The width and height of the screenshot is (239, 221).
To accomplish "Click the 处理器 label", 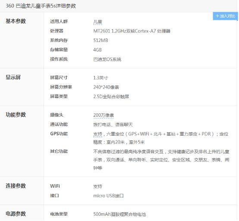I will (x=57, y=31).
